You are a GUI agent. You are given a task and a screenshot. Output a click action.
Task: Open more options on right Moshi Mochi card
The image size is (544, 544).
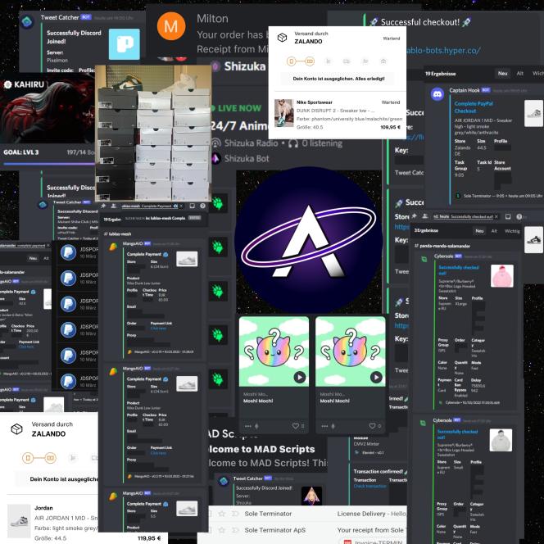click(x=324, y=426)
